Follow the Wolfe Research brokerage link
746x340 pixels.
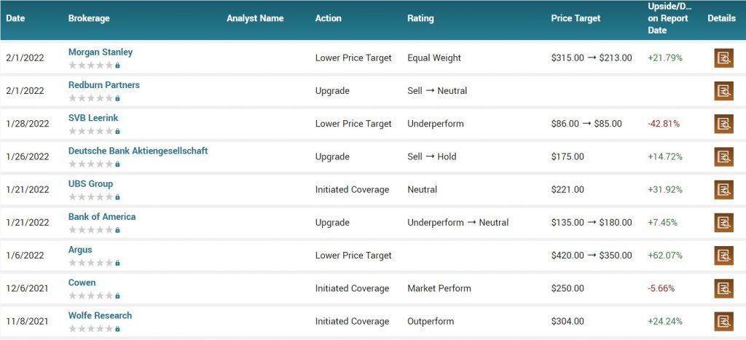[x=100, y=315]
